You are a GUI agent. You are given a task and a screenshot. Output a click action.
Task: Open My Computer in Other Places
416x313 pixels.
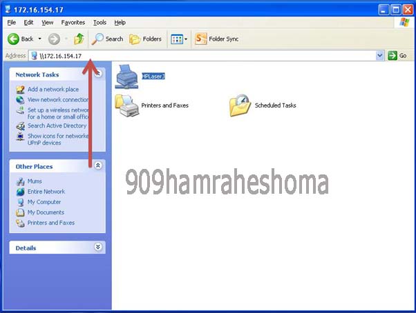(44, 202)
